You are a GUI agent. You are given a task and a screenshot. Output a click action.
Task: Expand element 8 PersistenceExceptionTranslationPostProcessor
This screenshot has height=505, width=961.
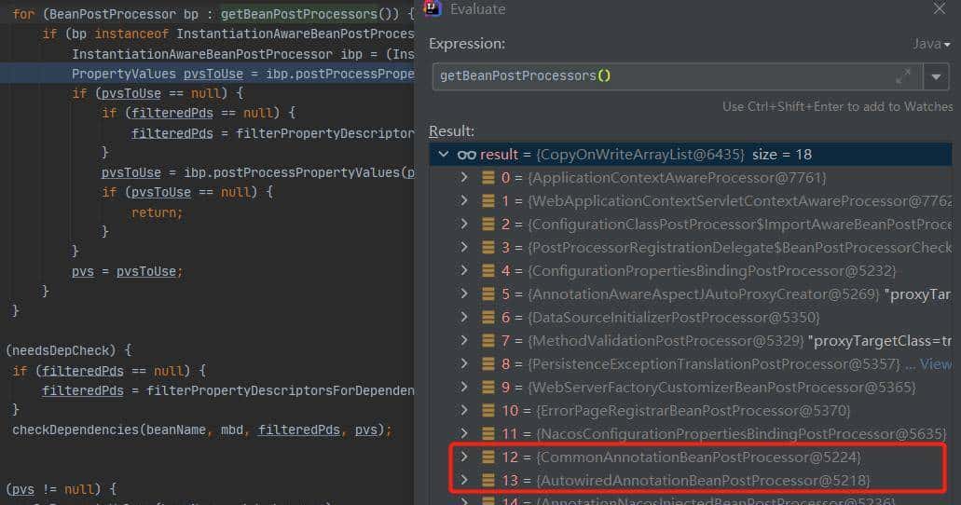(x=464, y=363)
